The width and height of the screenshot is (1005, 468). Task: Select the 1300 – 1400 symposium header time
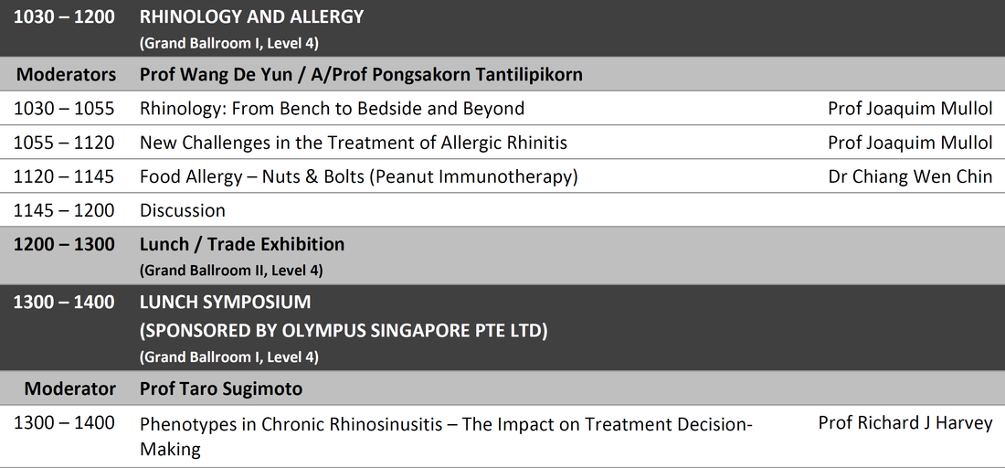coord(64,302)
